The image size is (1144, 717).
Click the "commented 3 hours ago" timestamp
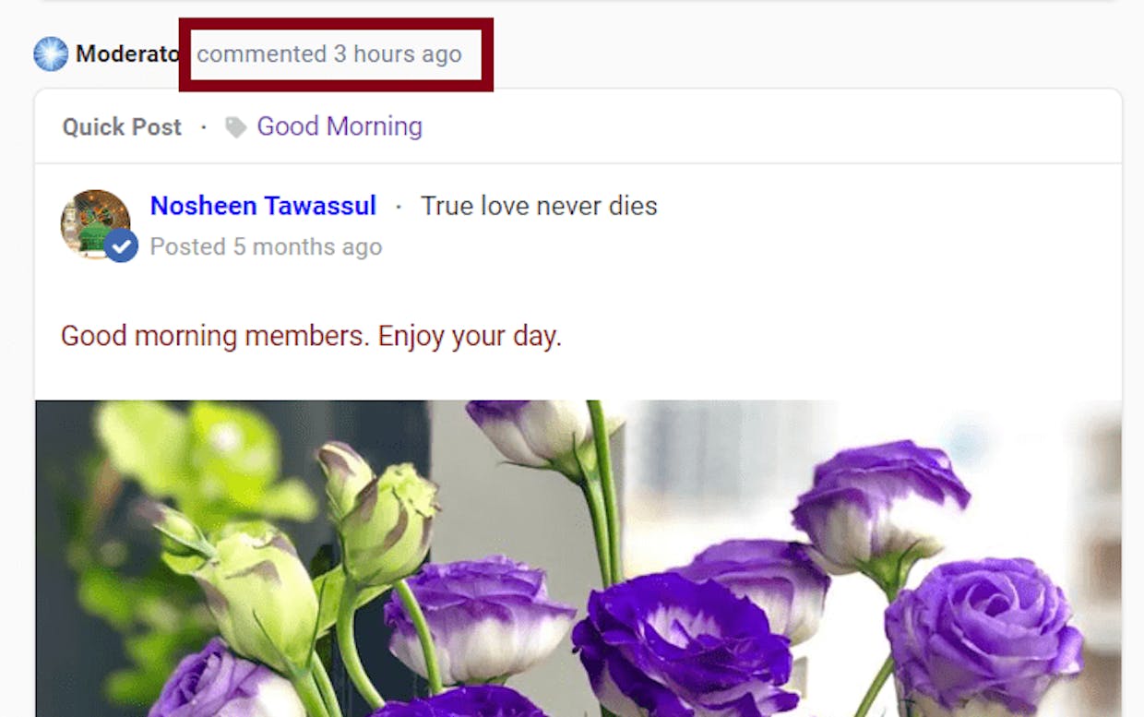pos(328,54)
